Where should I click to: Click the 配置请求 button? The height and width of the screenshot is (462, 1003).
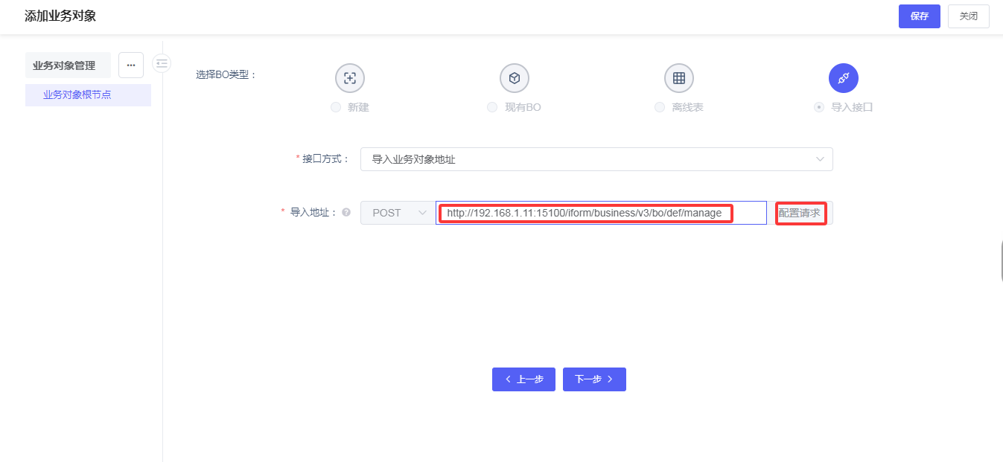pos(800,213)
